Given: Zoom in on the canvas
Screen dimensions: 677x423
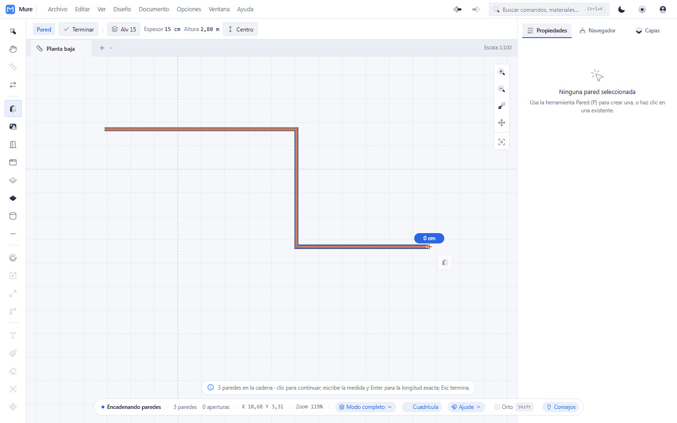Looking at the screenshot, I should click(x=502, y=72).
